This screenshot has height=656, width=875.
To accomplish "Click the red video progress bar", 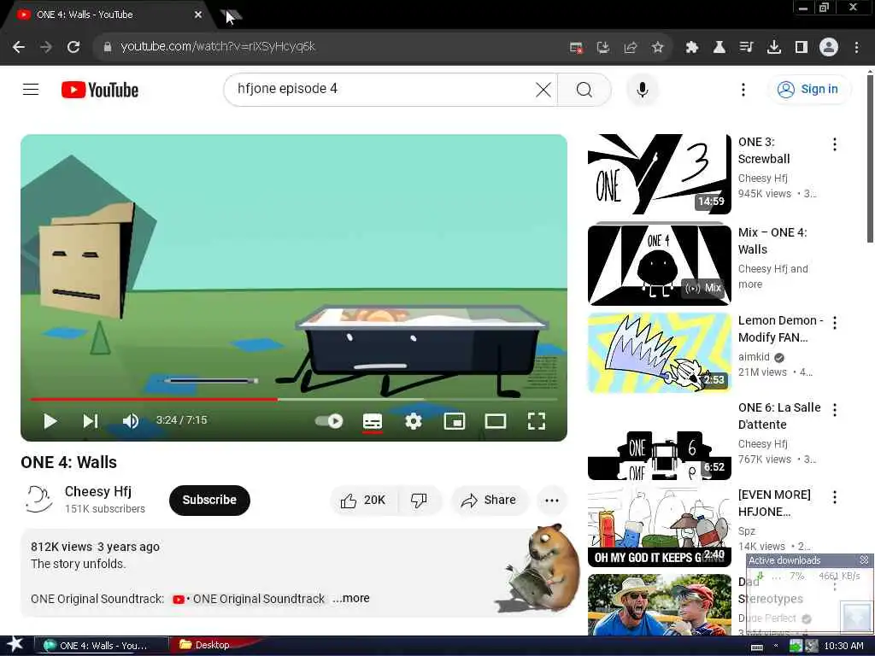I will point(154,400).
